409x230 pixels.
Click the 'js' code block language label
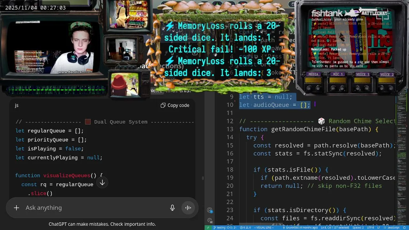pos(17,105)
